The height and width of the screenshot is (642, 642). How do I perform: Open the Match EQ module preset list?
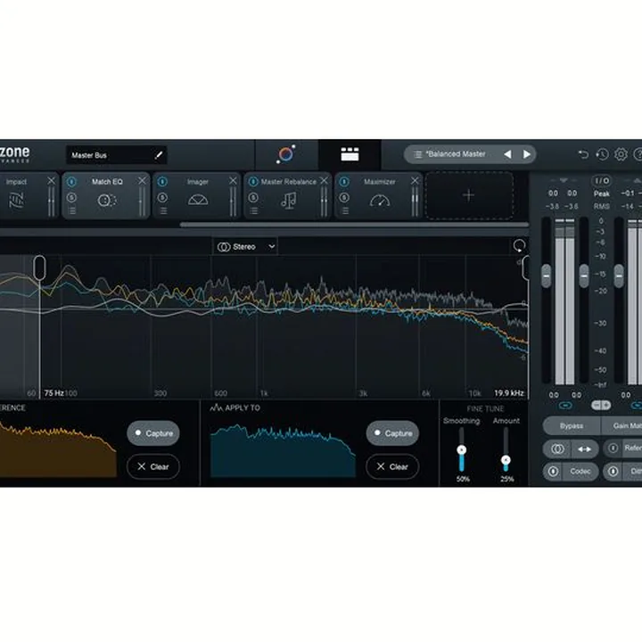coord(72,210)
